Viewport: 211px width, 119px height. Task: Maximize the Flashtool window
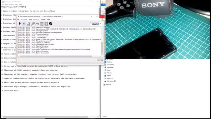pos(97,17)
